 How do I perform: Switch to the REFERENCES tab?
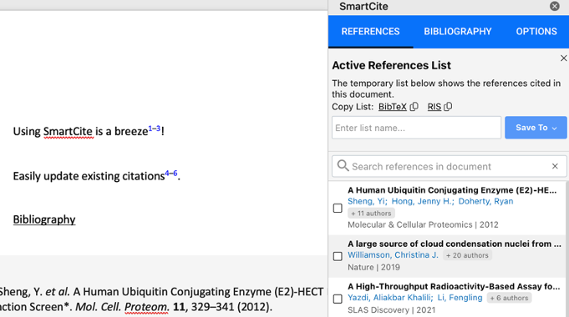click(x=370, y=32)
